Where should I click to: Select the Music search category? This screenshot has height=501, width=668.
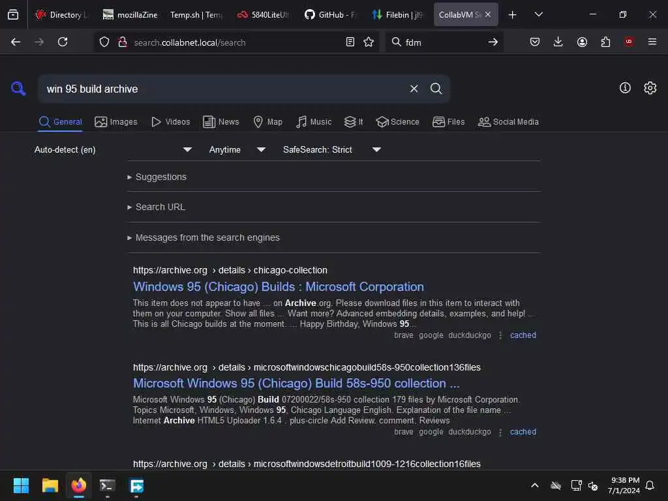[x=314, y=122]
